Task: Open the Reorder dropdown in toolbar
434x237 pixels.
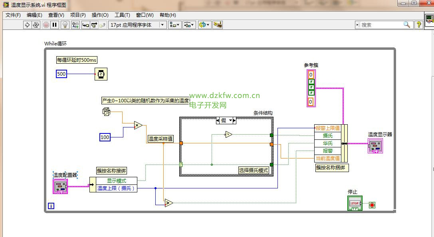Action: point(204,25)
